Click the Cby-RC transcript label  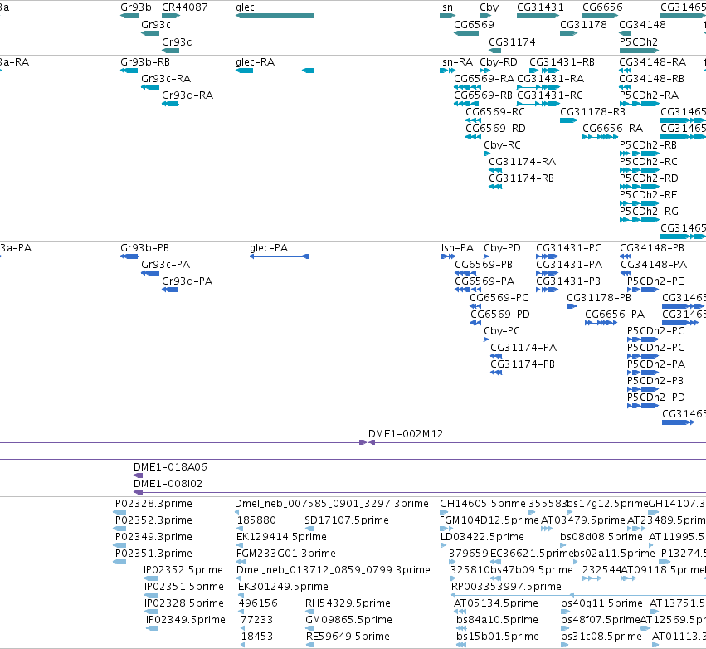[502, 145]
